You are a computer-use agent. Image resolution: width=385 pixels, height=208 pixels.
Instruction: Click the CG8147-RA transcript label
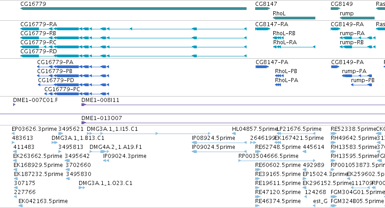click(x=271, y=24)
